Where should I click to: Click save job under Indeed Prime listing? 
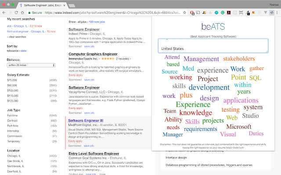[89, 46]
